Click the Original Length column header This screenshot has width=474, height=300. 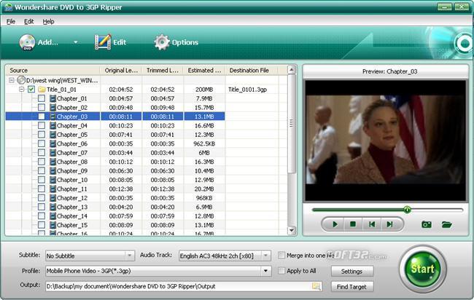point(121,71)
